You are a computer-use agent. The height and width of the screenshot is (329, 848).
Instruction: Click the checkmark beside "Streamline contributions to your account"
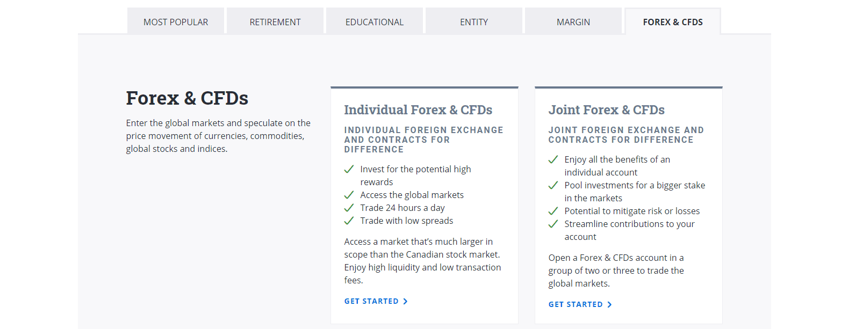[553, 224]
